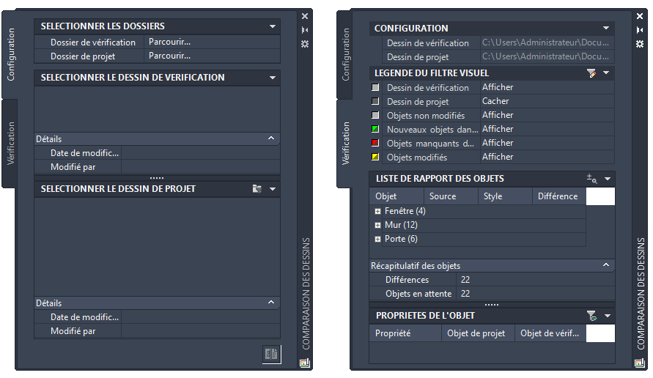The image size is (653, 378).
Task: Click the visual filter legend pencil icon
Action: point(591,73)
